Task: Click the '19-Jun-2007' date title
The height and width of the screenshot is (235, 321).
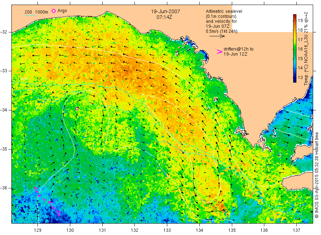Action: (165, 11)
